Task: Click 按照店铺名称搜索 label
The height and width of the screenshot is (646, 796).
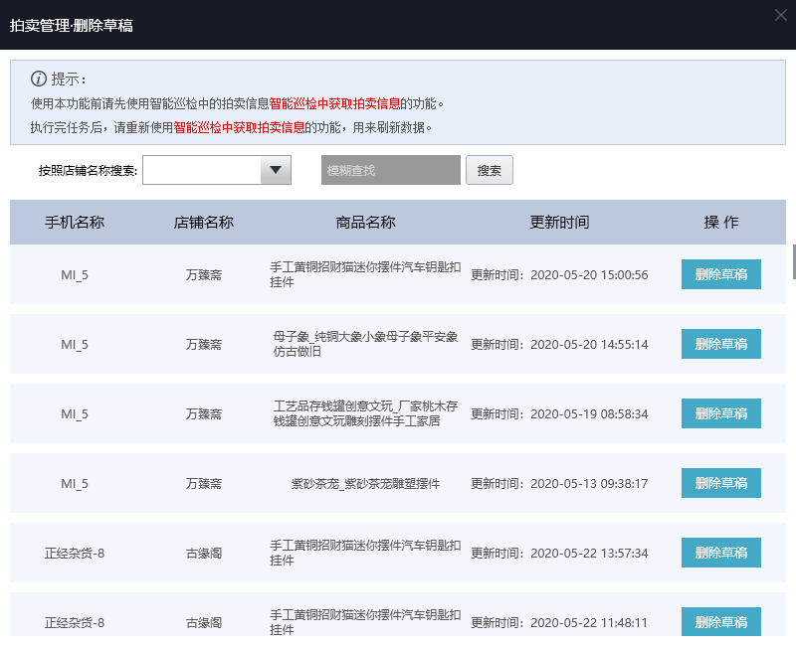Action: [x=88, y=170]
